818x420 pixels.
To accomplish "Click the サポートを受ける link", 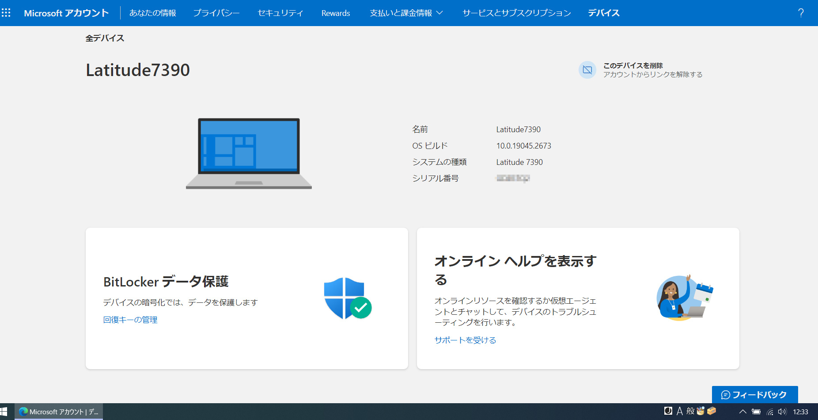I will click(x=465, y=340).
